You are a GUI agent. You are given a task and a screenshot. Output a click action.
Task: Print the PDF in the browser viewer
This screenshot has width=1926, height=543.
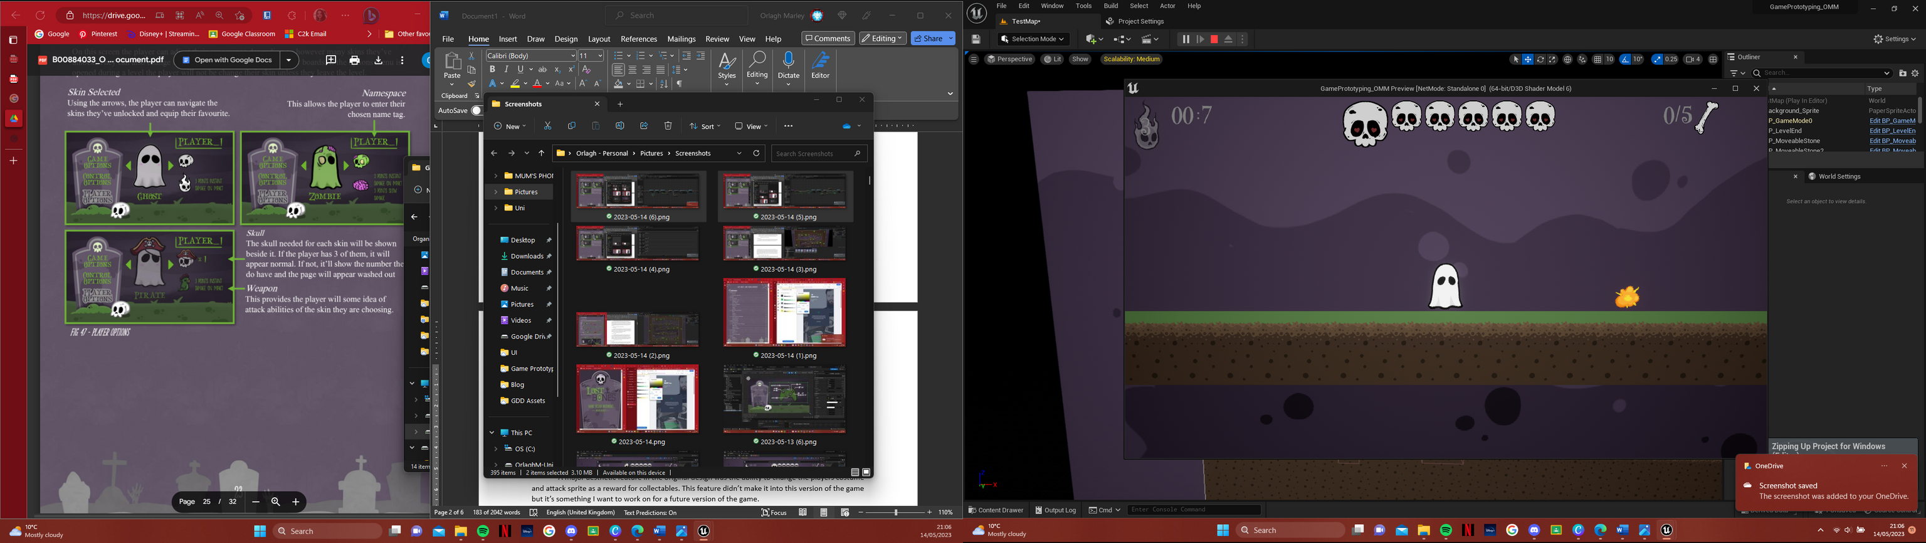(x=354, y=60)
